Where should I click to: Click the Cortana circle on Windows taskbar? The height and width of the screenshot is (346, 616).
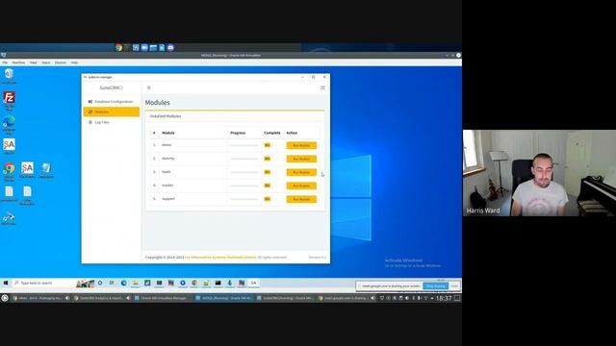[x=100, y=283]
